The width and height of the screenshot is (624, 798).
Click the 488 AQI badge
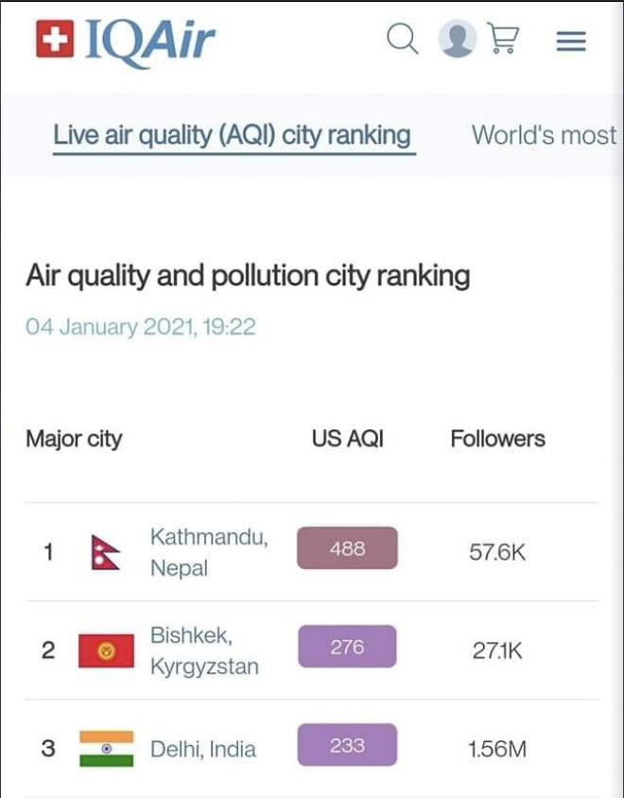pos(347,548)
